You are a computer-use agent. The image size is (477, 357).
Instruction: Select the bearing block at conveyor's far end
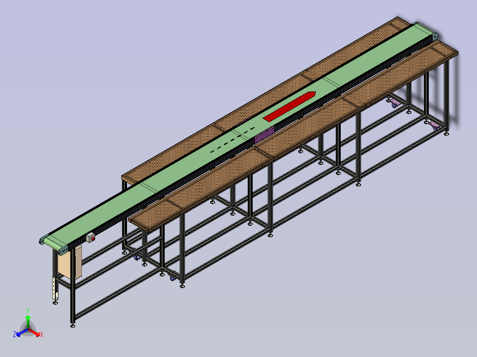(435, 37)
